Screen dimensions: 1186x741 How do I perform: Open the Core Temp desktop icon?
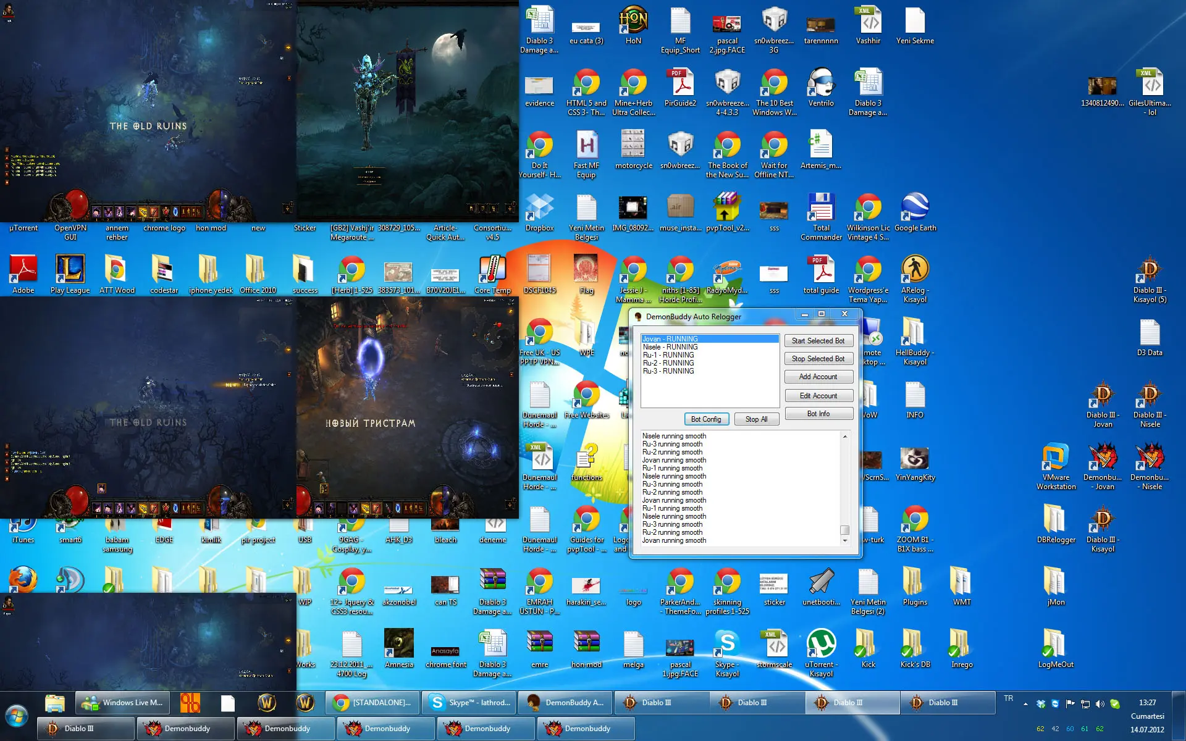click(x=492, y=274)
